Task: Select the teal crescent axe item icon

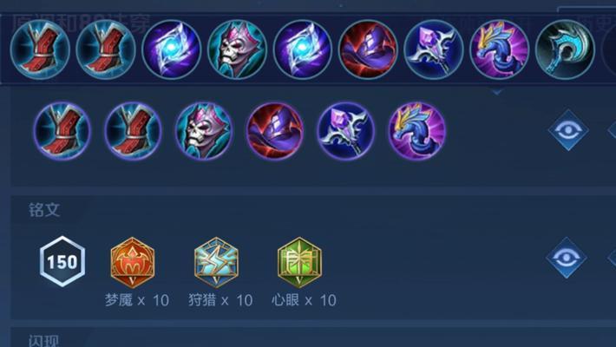Action: (x=565, y=50)
